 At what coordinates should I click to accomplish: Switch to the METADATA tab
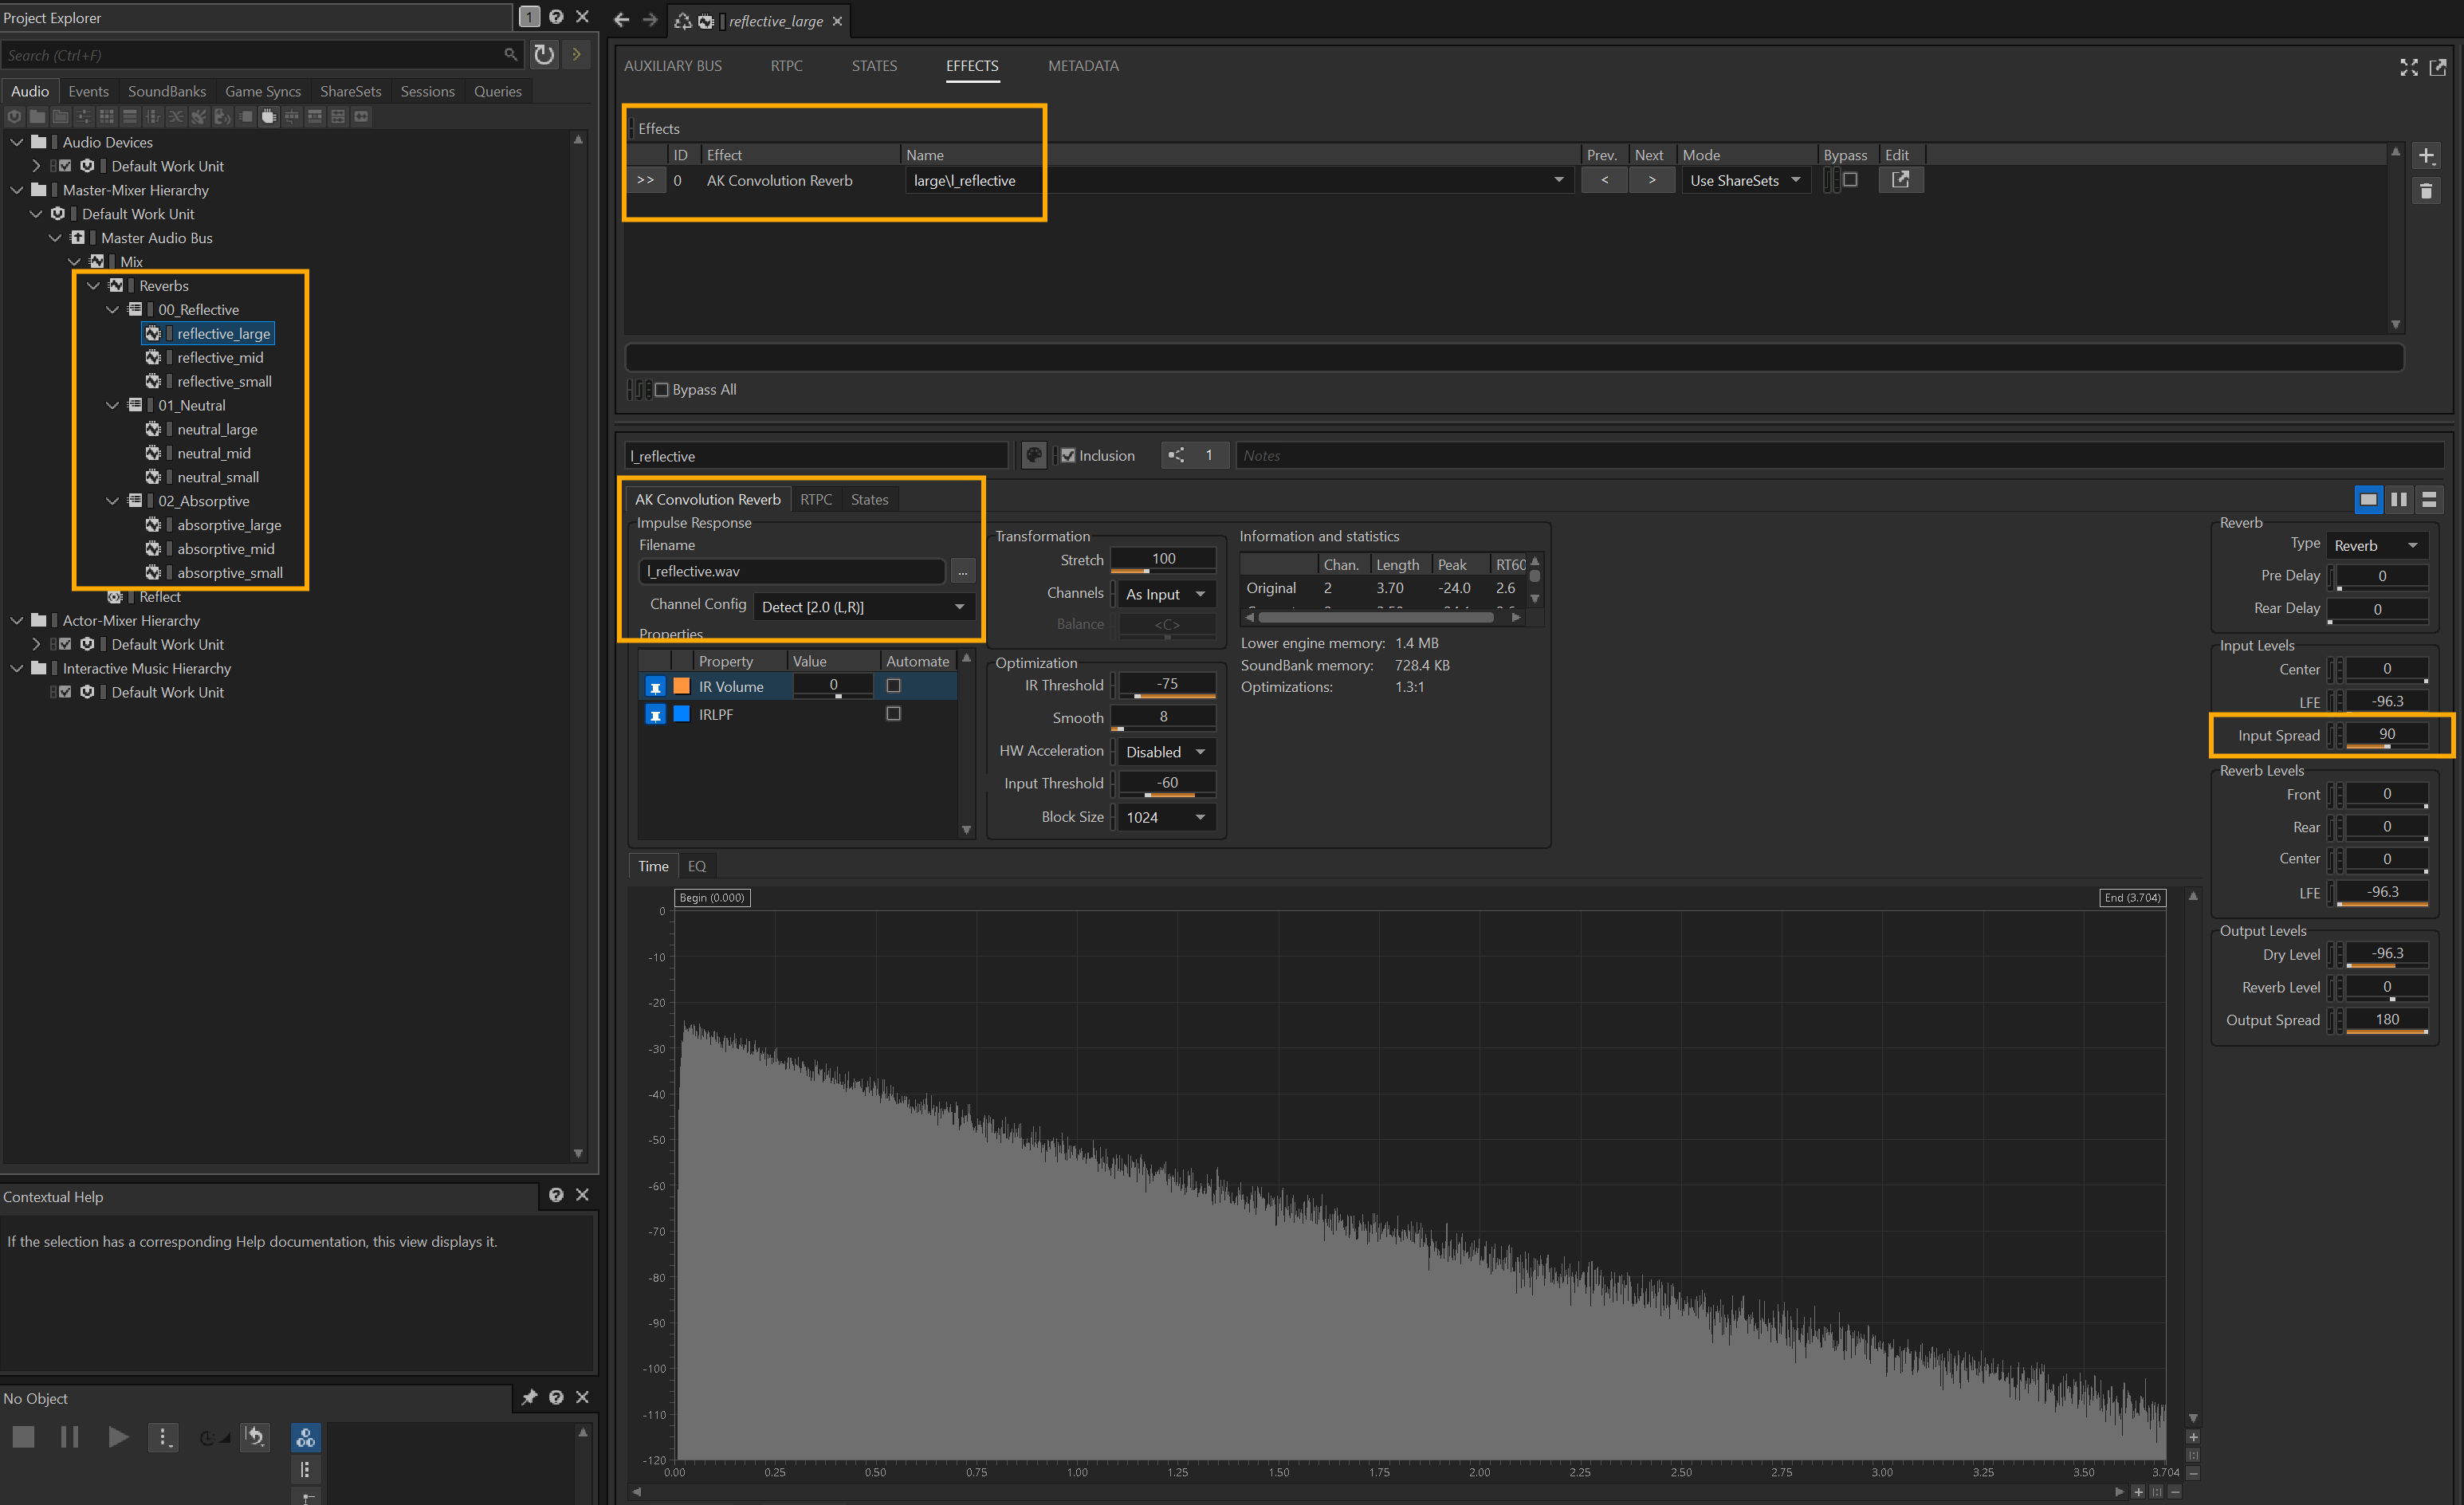[x=1083, y=66]
